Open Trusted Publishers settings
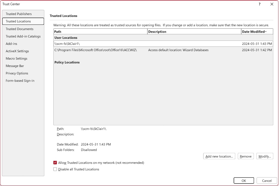The width and height of the screenshot is (279, 186). coord(18,14)
